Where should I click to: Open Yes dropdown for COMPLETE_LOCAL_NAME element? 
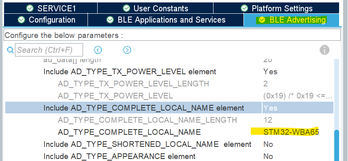(298, 108)
